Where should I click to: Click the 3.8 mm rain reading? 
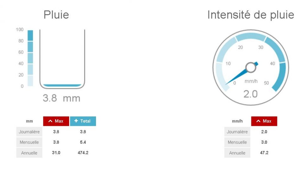click(x=61, y=98)
